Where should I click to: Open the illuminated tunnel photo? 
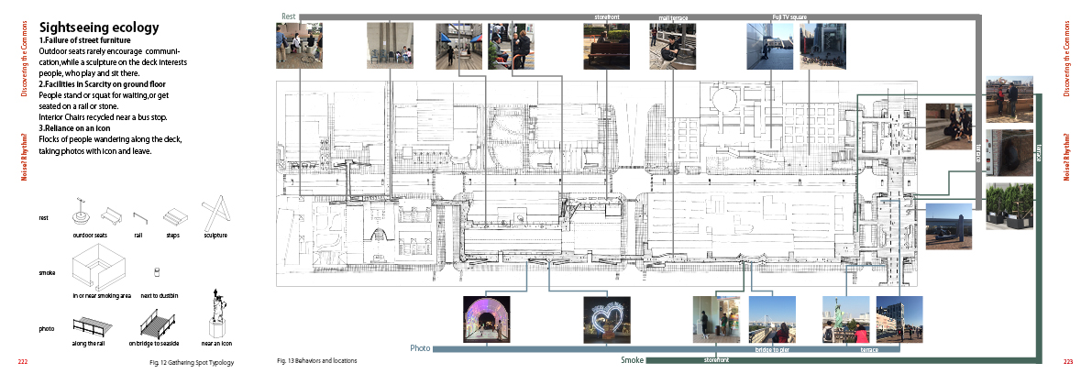pyautogui.click(x=487, y=319)
